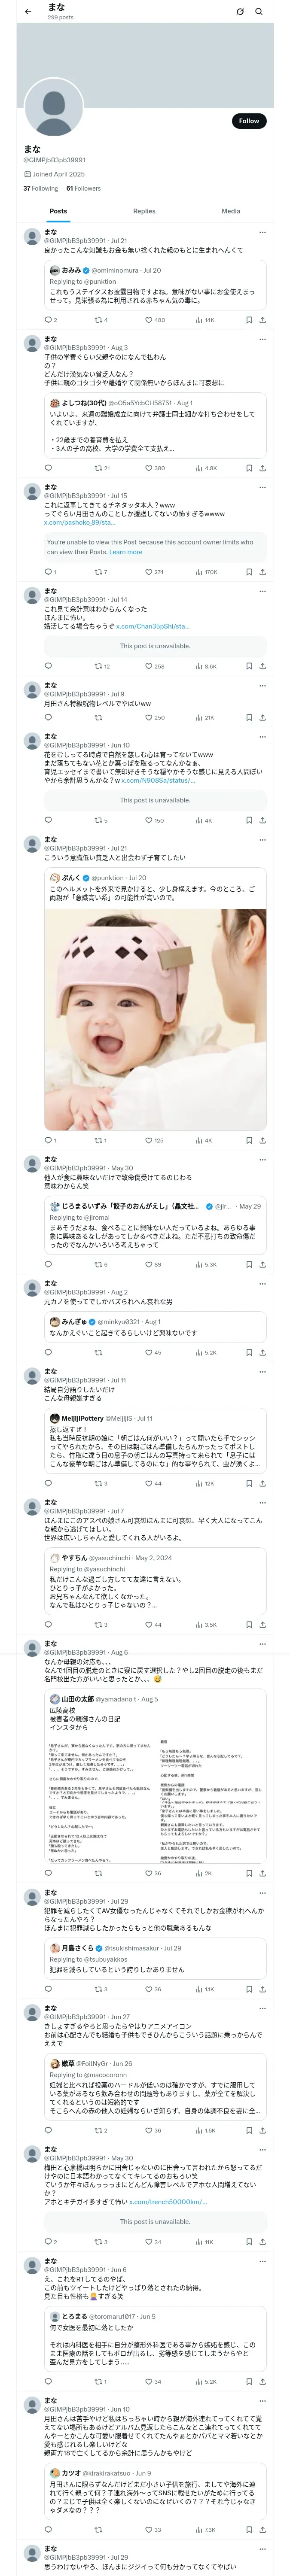Open the three-dot menu on the Jul 15 post

click(x=262, y=487)
